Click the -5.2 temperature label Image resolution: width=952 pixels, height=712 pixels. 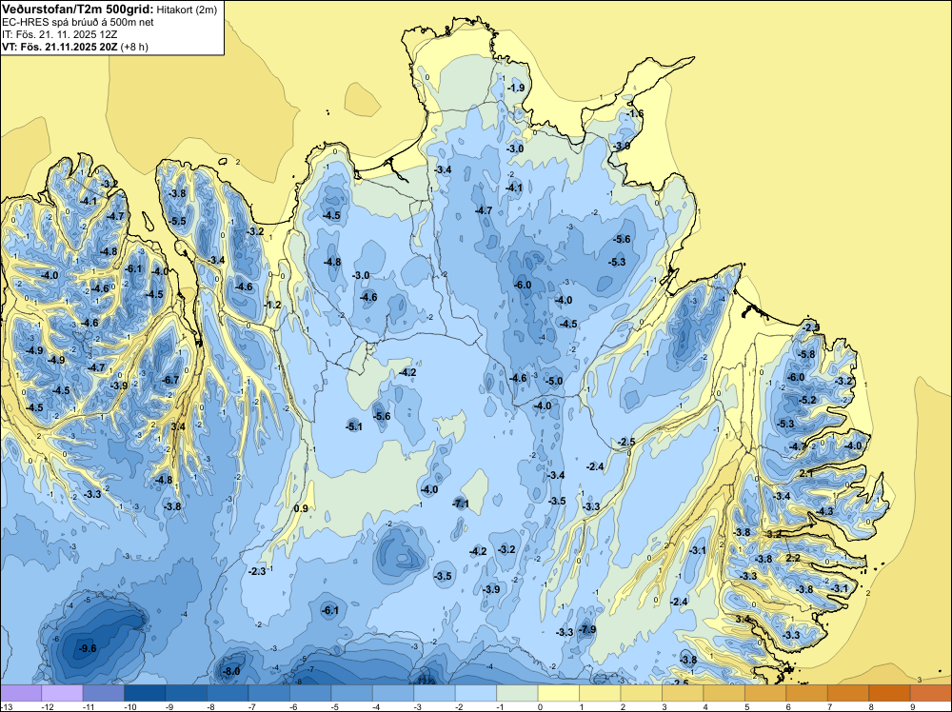[808, 401]
